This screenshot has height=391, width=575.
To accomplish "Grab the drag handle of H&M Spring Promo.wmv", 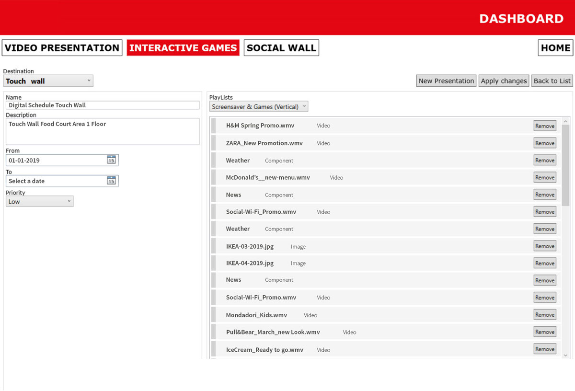I will coord(214,126).
